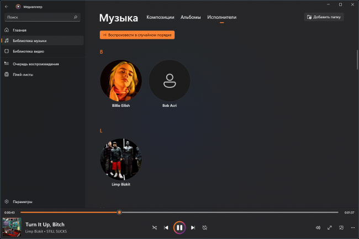The width and height of the screenshot is (359, 239).
Task: Click the STILL SUCKS album art thumbnail
Action: click(x=12, y=227)
